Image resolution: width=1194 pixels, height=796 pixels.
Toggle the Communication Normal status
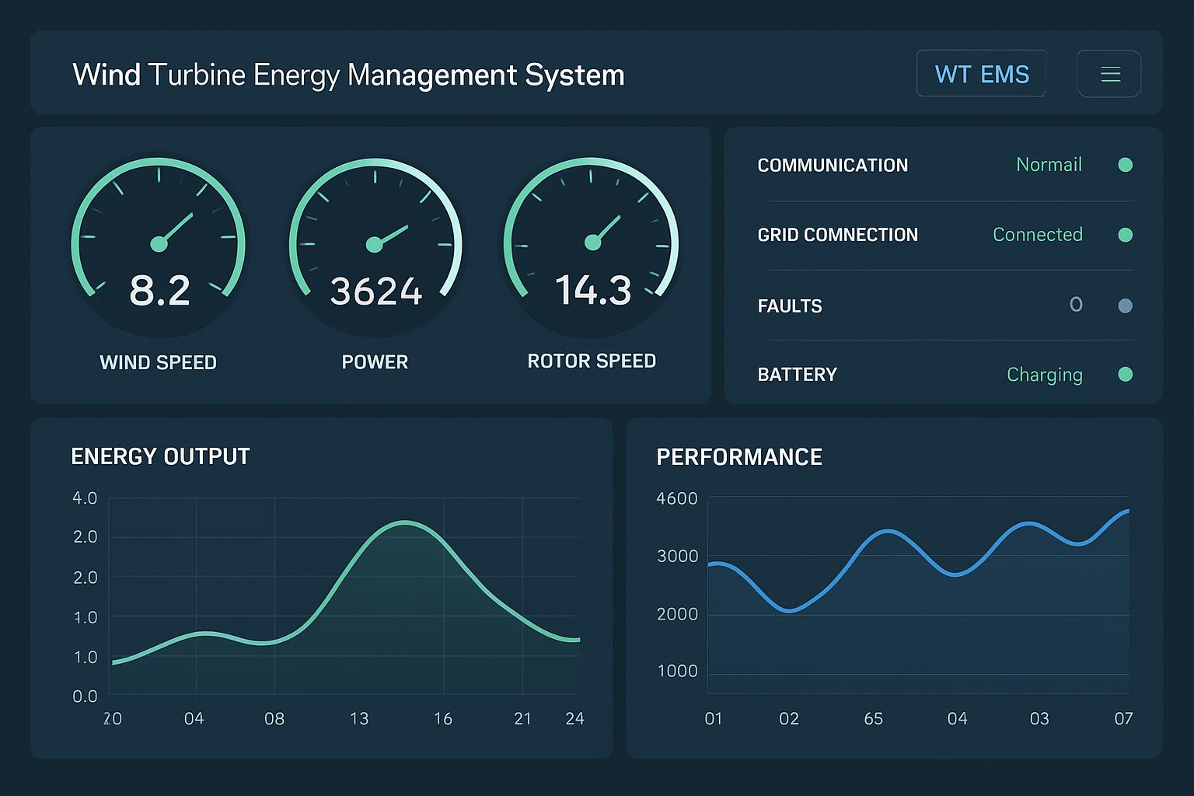[1049, 165]
